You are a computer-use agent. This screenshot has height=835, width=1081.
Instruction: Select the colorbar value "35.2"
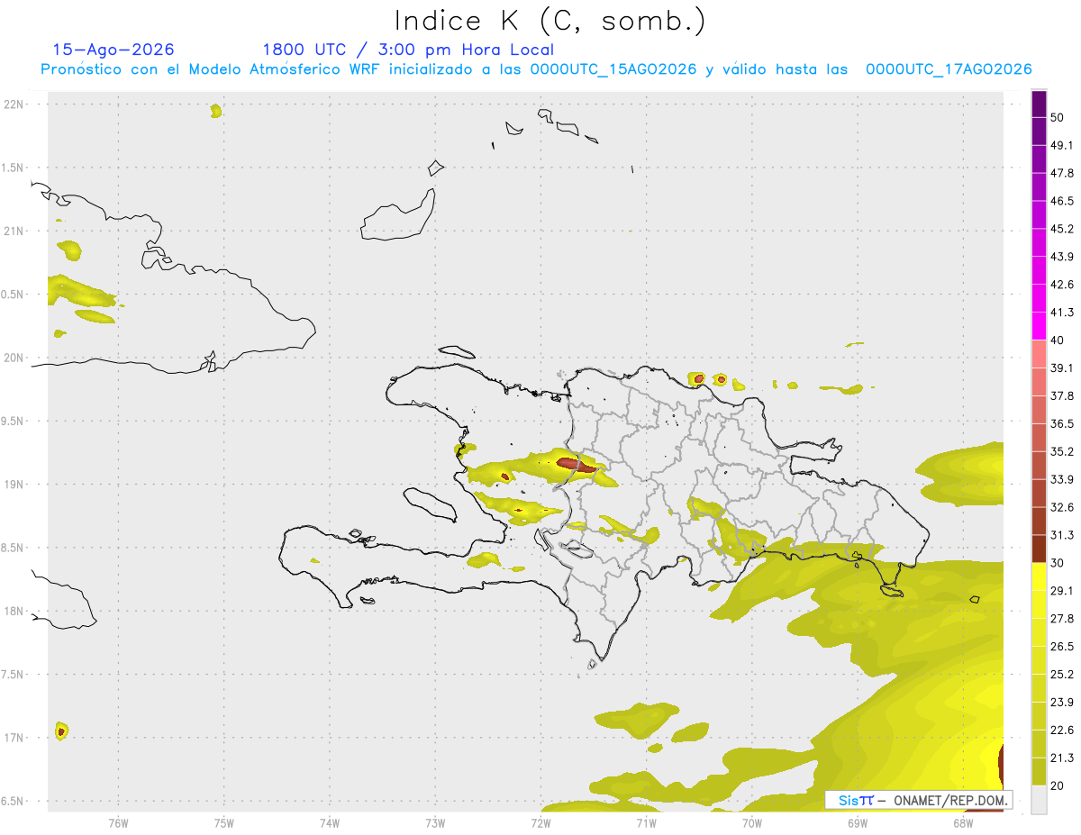(x=1062, y=451)
